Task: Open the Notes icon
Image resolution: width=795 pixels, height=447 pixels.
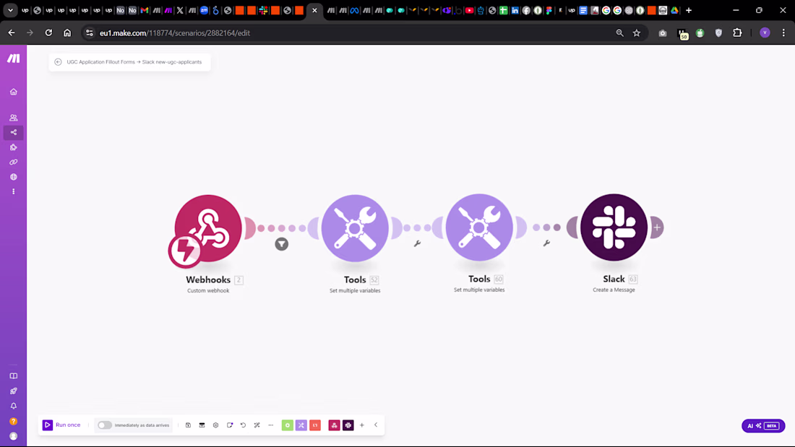Action: [x=230, y=425]
